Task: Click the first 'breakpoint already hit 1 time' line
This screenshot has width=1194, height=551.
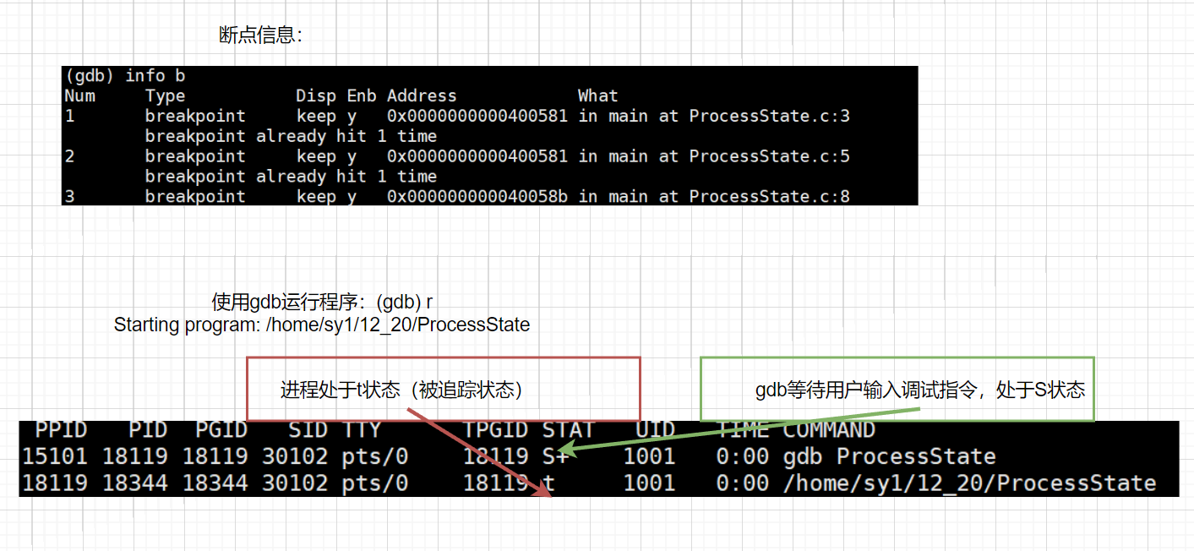Action: (291, 136)
